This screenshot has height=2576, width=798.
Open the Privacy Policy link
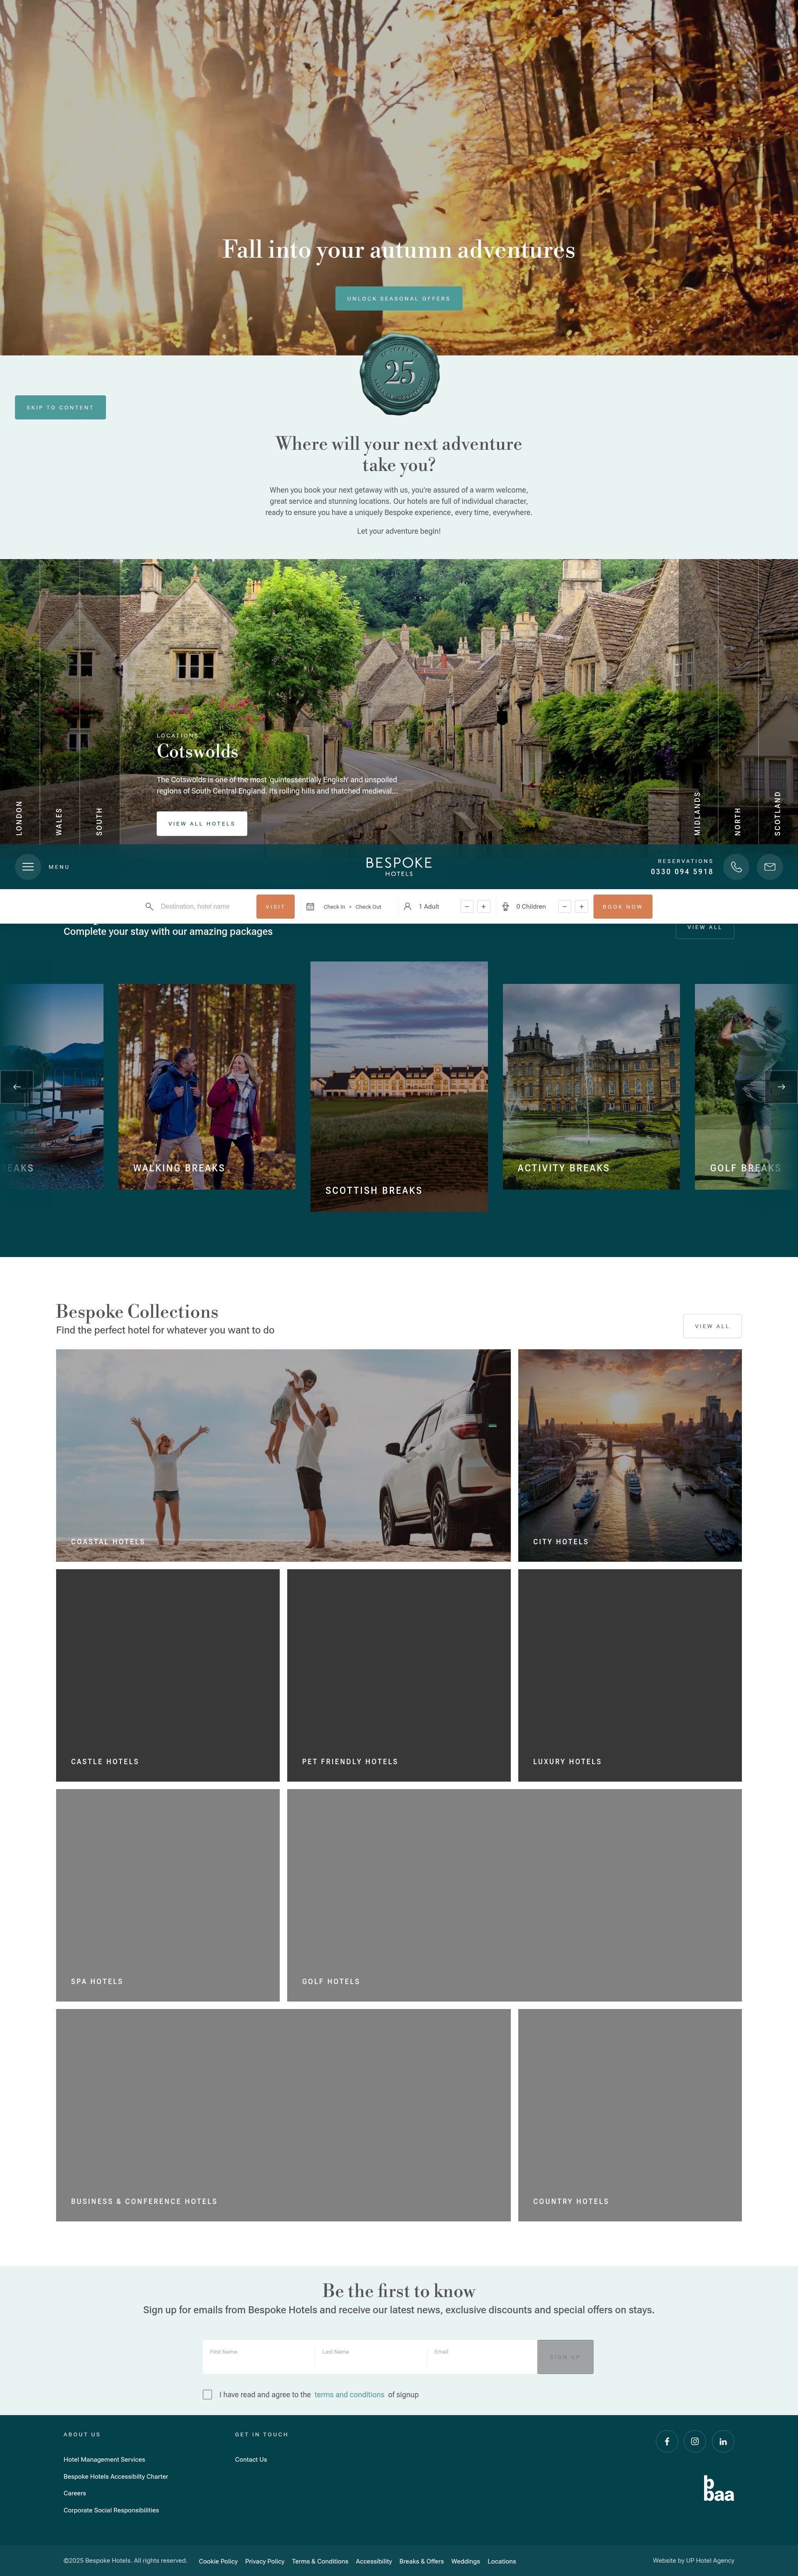point(265,2562)
